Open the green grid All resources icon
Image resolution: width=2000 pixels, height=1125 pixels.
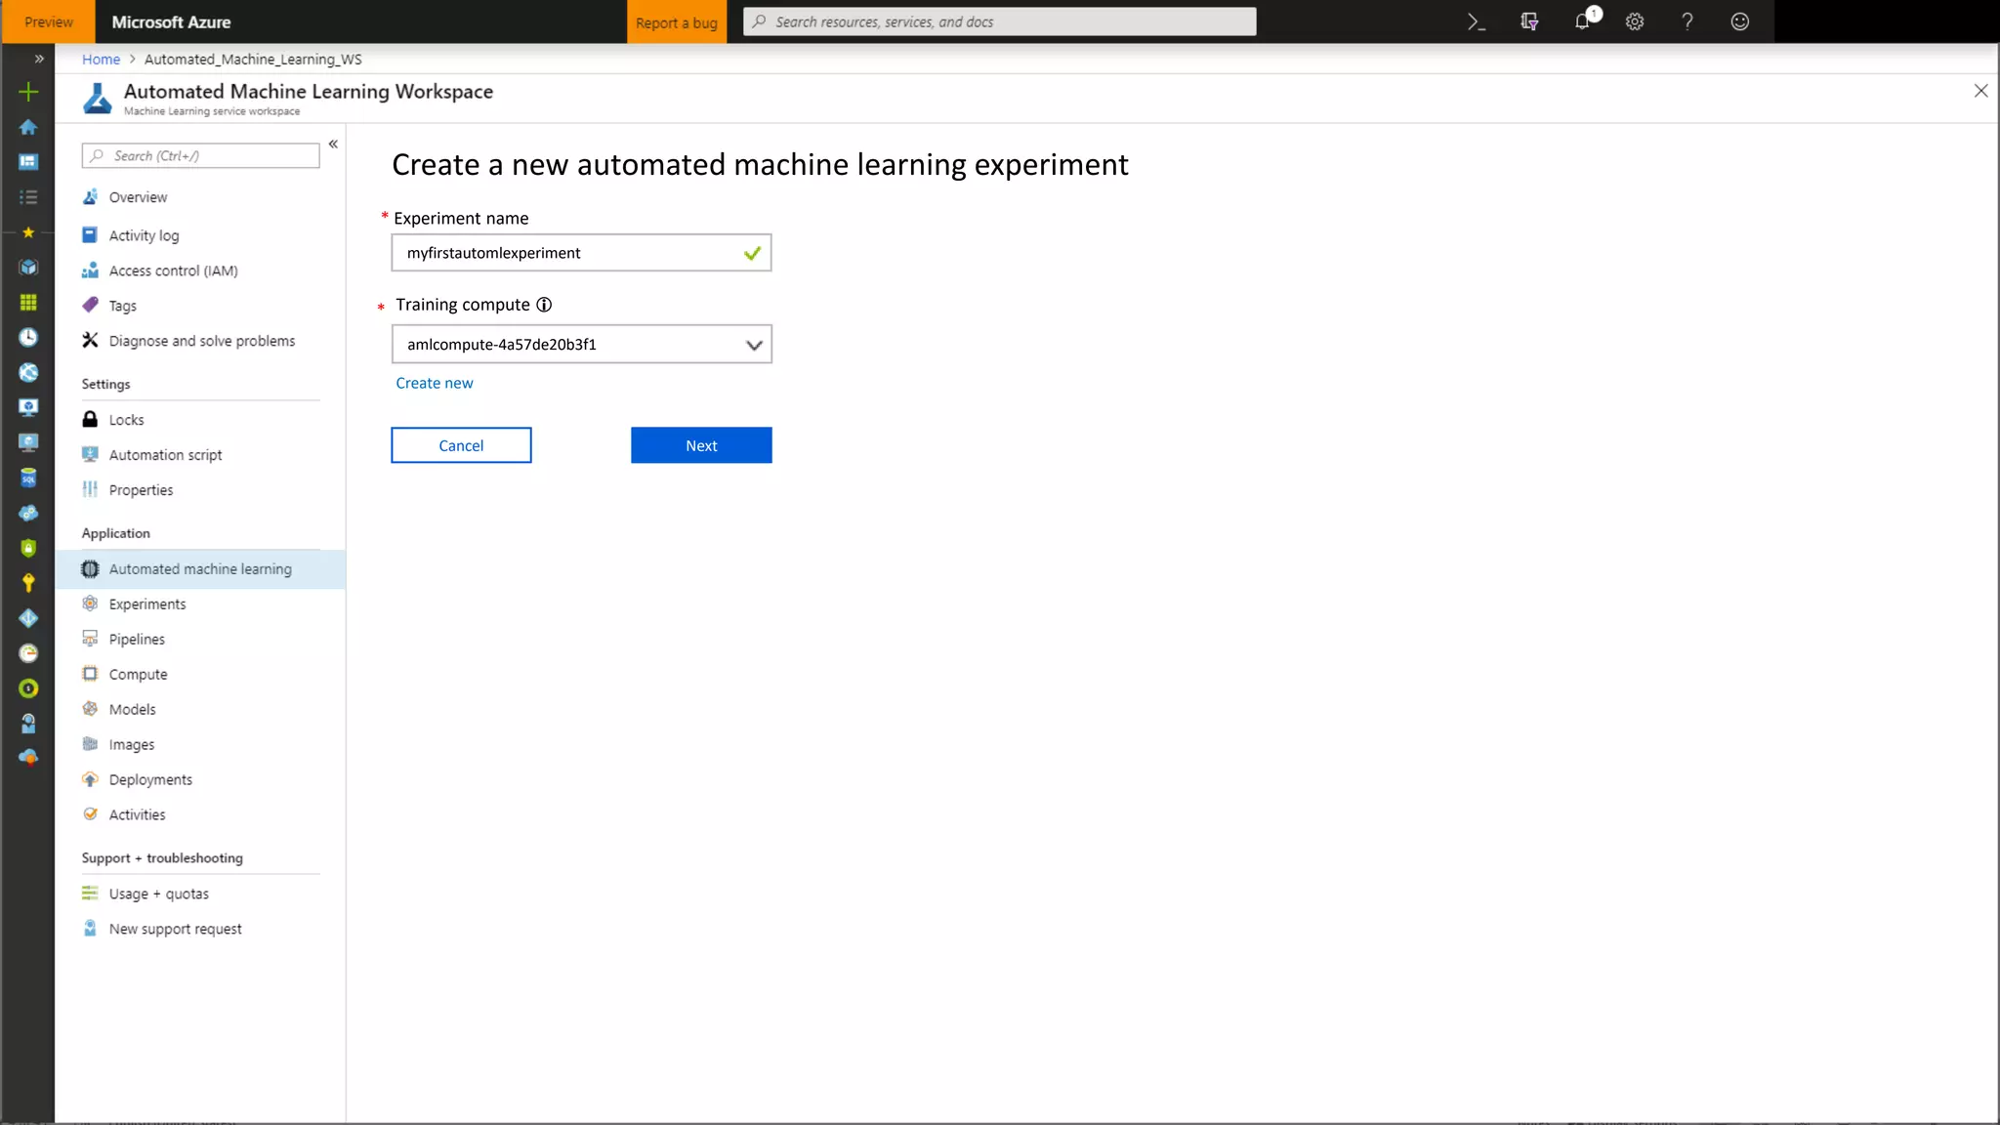click(x=28, y=303)
